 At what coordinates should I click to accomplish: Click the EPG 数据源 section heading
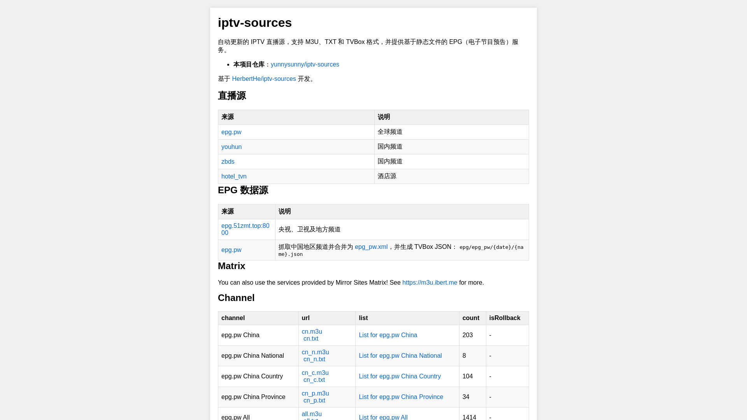(243, 190)
